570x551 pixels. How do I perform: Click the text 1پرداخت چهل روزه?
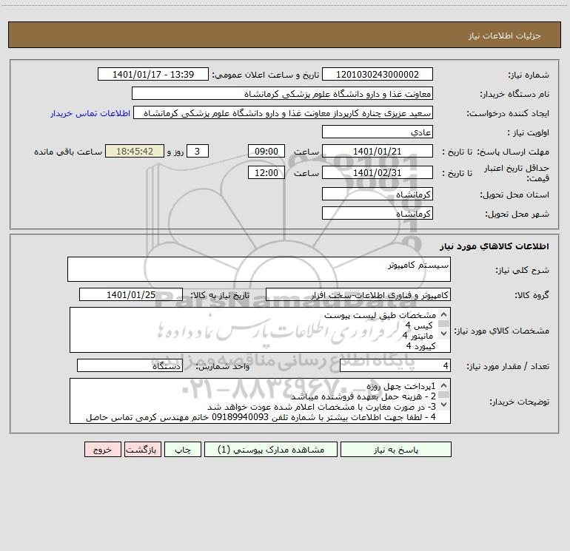[x=401, y=386]
